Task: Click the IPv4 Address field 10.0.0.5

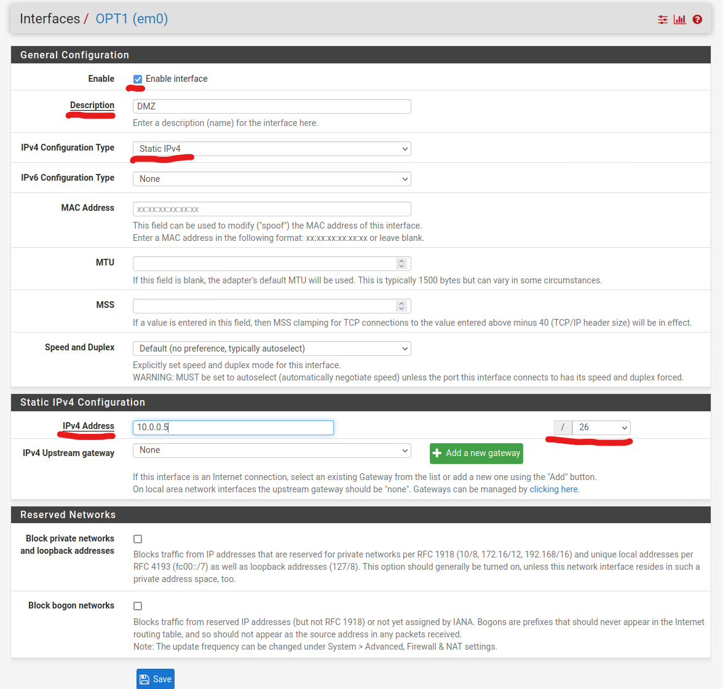Action: tap(233, 428)
